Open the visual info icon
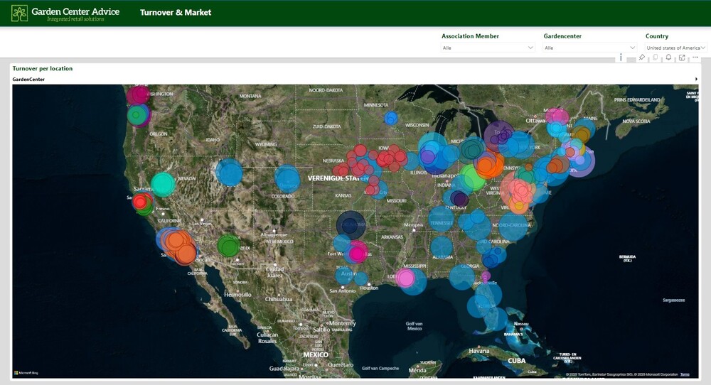 [621, 58]
